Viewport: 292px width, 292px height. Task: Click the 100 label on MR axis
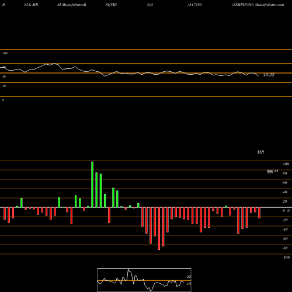pyautogui.click(x=286, y=164)
